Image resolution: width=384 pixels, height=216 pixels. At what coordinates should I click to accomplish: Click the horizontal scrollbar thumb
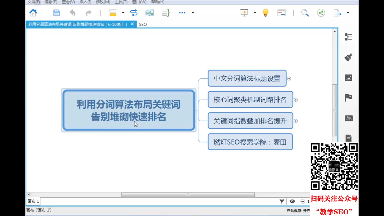click(188, 194)
